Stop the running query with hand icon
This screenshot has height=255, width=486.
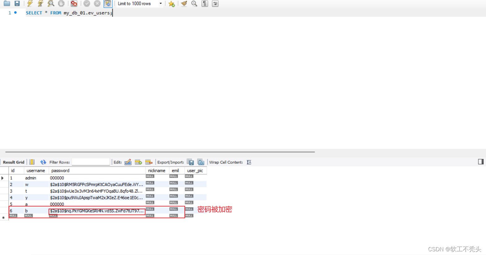pyautogui.click(x=61, y=3)
